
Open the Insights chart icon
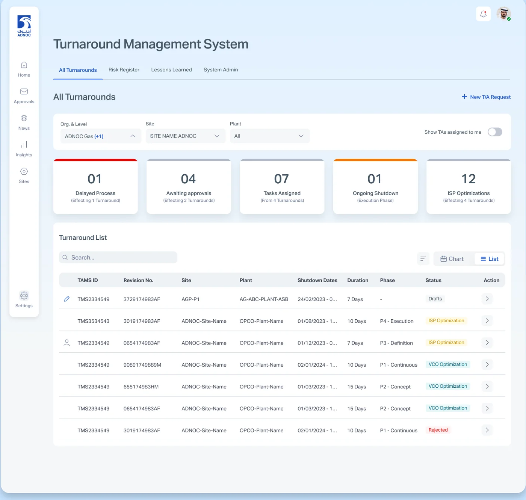(24, 145)
